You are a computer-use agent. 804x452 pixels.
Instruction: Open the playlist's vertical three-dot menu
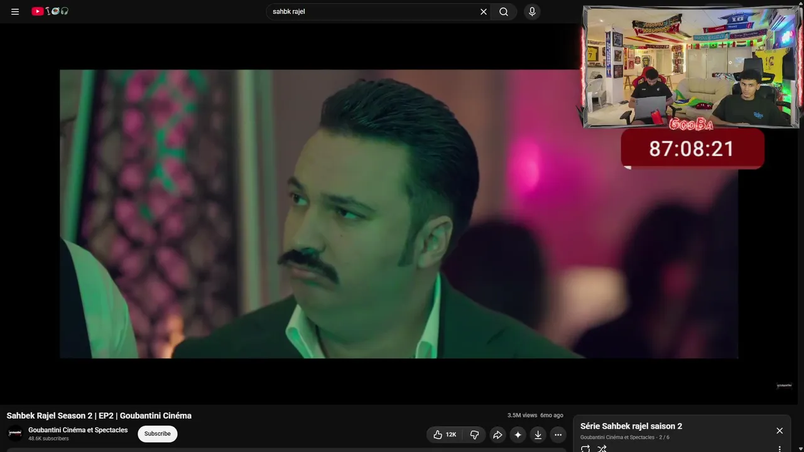click(780, 449)
